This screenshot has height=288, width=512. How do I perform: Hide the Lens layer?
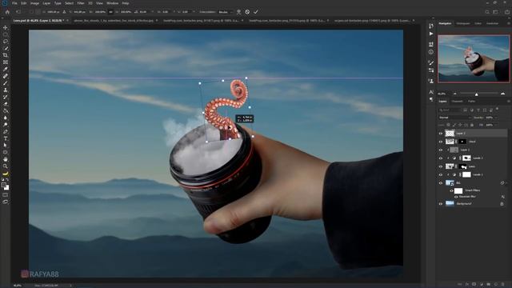pos(441,166)
